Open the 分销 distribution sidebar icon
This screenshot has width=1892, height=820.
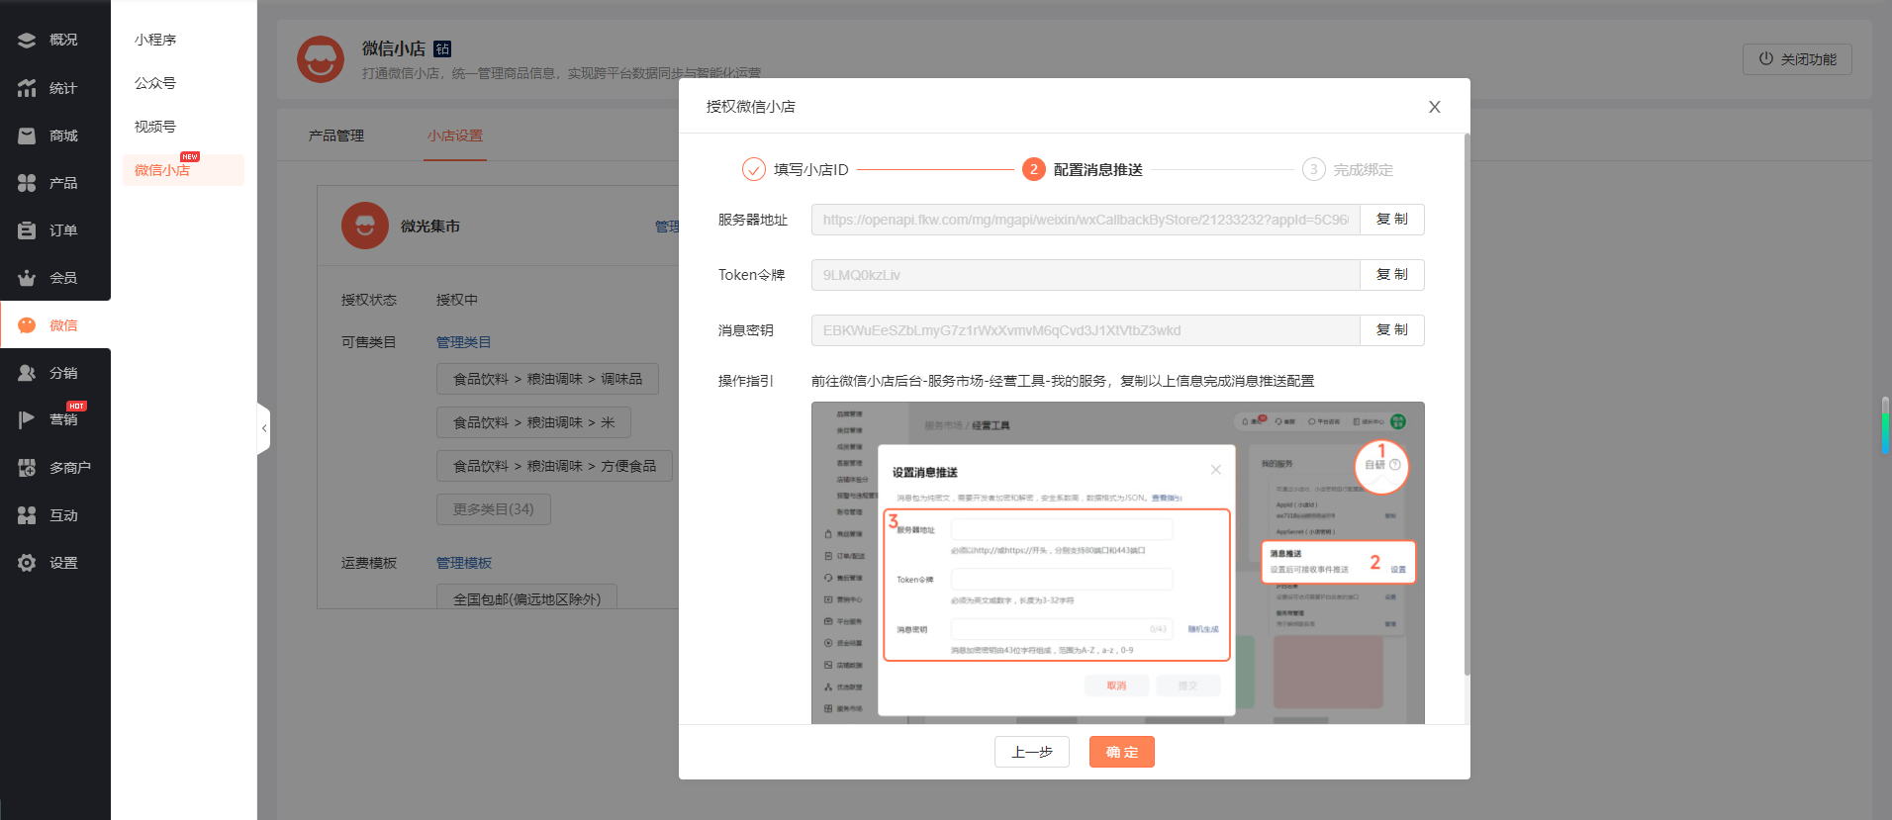pyautogui.click(x=27, y=373)
